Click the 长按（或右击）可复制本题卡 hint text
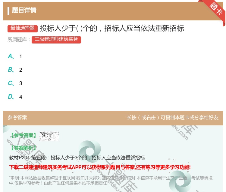 point(173,118)
